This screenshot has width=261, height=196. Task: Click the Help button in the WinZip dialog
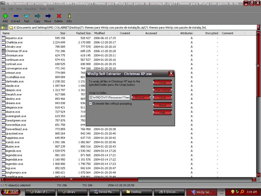[162, 113]
